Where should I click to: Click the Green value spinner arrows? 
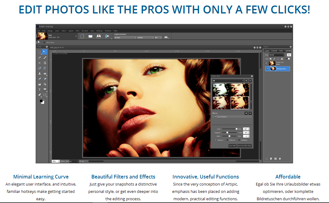coord(248,133)
